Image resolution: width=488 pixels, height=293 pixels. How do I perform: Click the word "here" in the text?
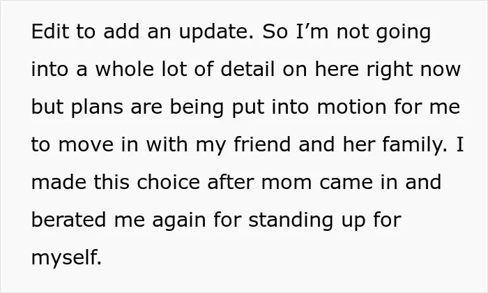[x=337, y=69]
